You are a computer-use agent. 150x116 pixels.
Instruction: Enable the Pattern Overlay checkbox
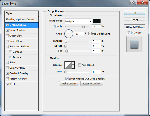pos(7,79)
